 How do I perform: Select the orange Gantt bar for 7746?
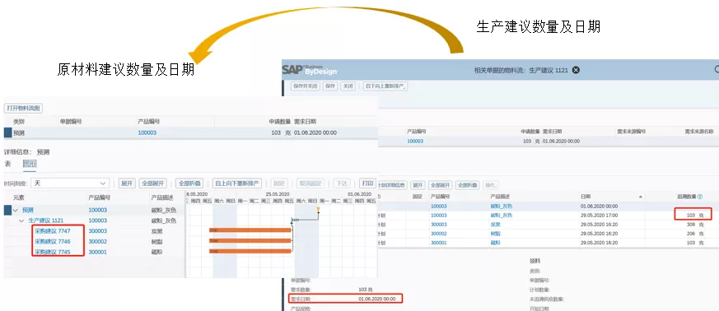(250, 240)
